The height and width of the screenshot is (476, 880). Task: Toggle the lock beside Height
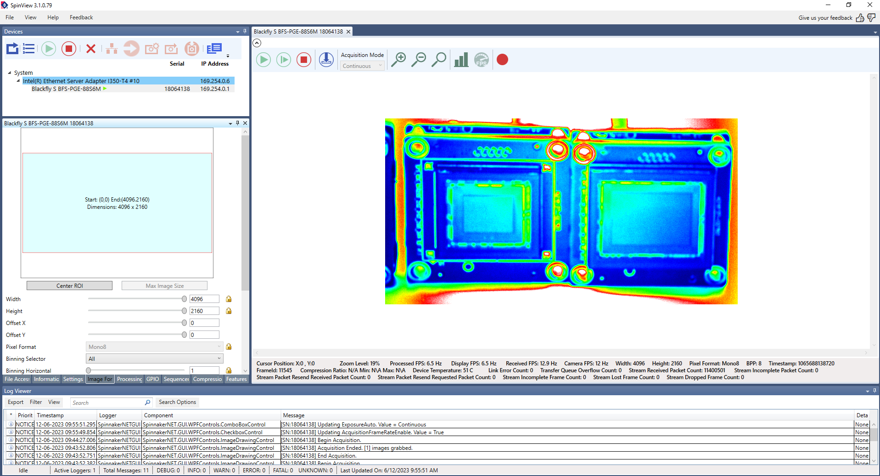(229, 311)
